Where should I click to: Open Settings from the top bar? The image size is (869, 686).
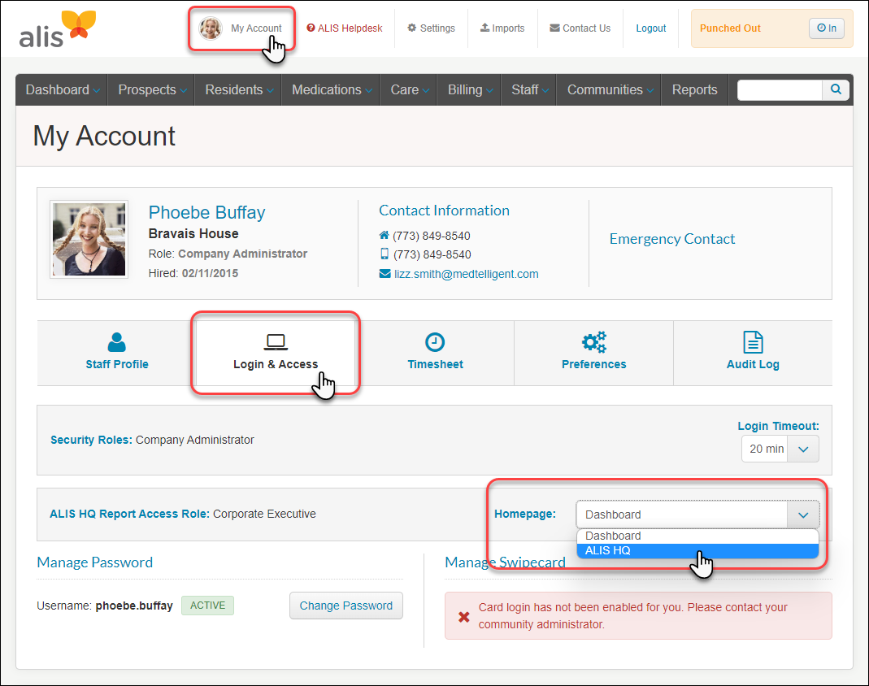[x=431, y=28]
